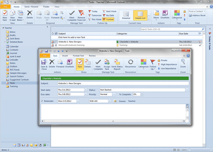Image resolution: width=213 pixels, height=152 pixels.
Task: Toggle High Importance on the task
Action: click(167, 65)
